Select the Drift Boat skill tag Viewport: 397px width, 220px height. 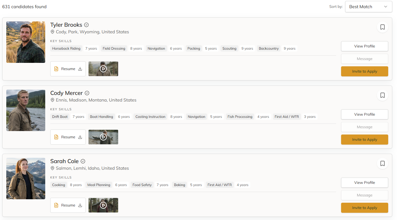point(60,117)
